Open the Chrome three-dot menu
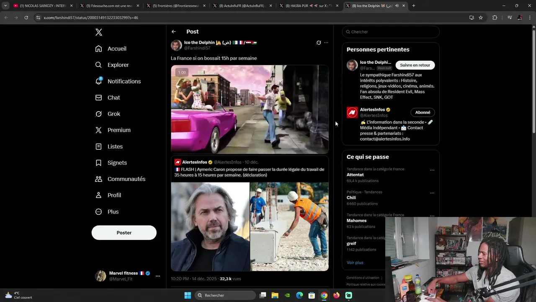536x302 pixels. point(530,18)
